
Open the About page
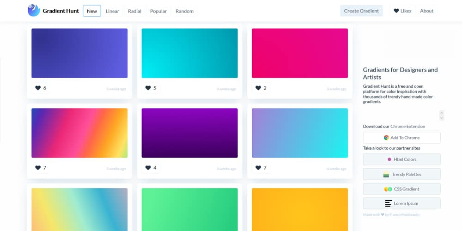(x=426, y=11)
